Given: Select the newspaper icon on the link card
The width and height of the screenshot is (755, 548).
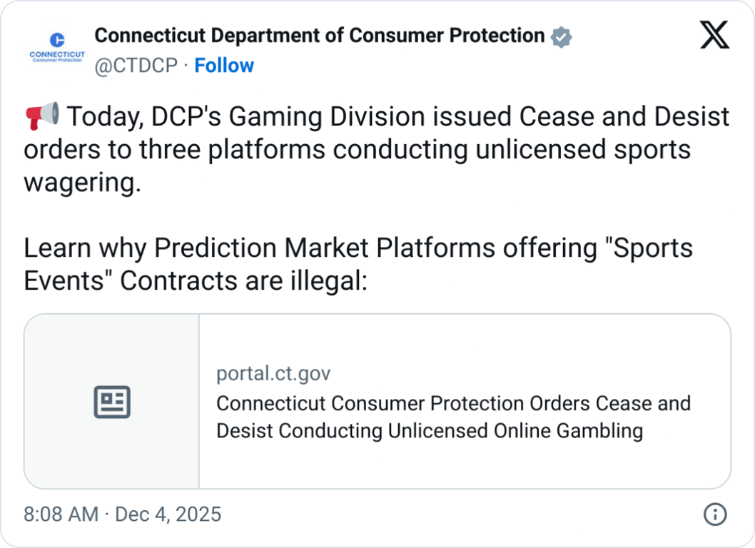Looking at the screenshot, I should pyautogui.click(x=111, y=401).
